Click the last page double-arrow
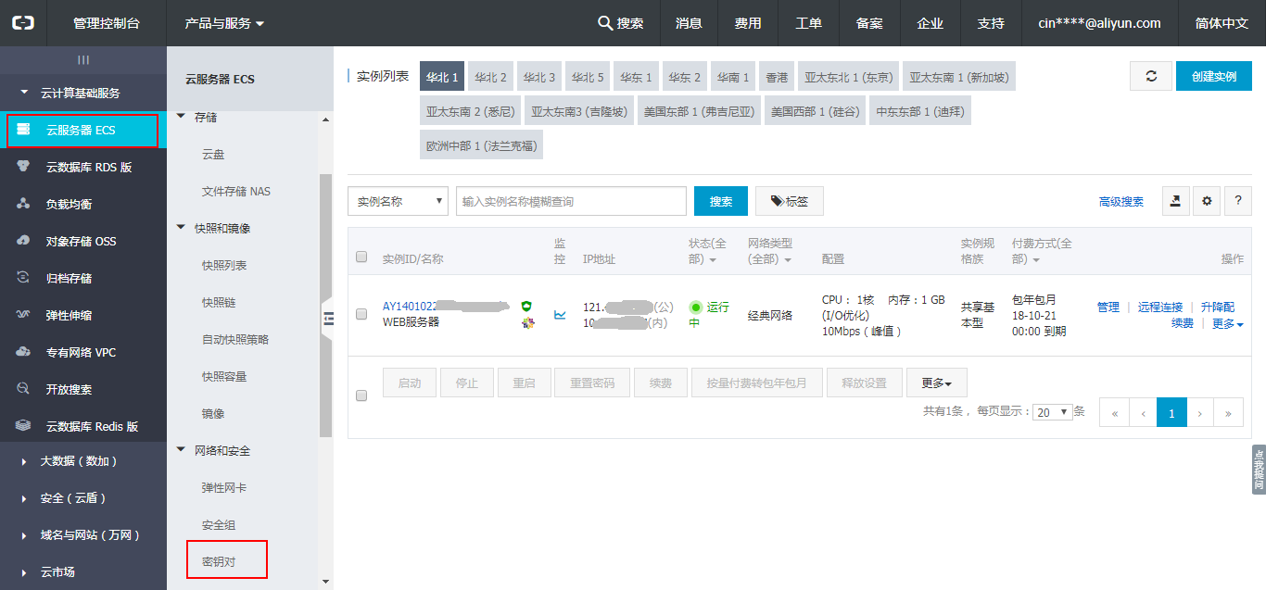 1229,412
